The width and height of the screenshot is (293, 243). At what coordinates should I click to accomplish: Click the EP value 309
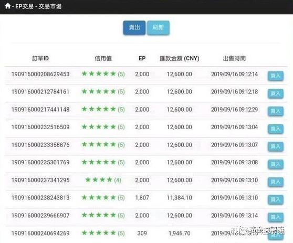142,233
